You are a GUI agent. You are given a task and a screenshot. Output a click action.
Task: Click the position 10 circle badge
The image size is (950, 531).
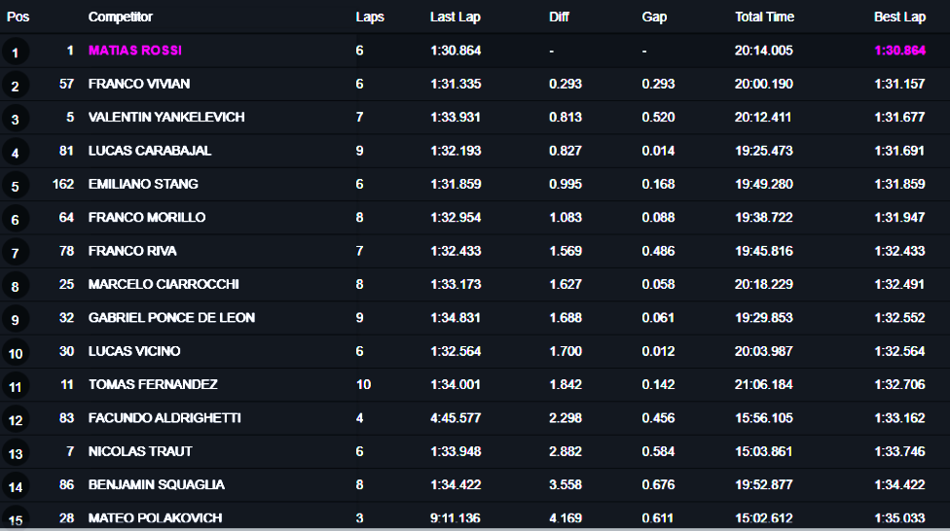click(16, 353)
